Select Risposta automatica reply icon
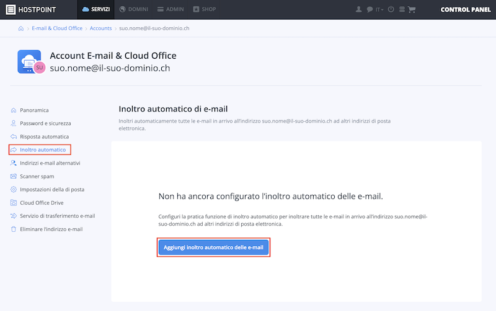 coord(13,137)
